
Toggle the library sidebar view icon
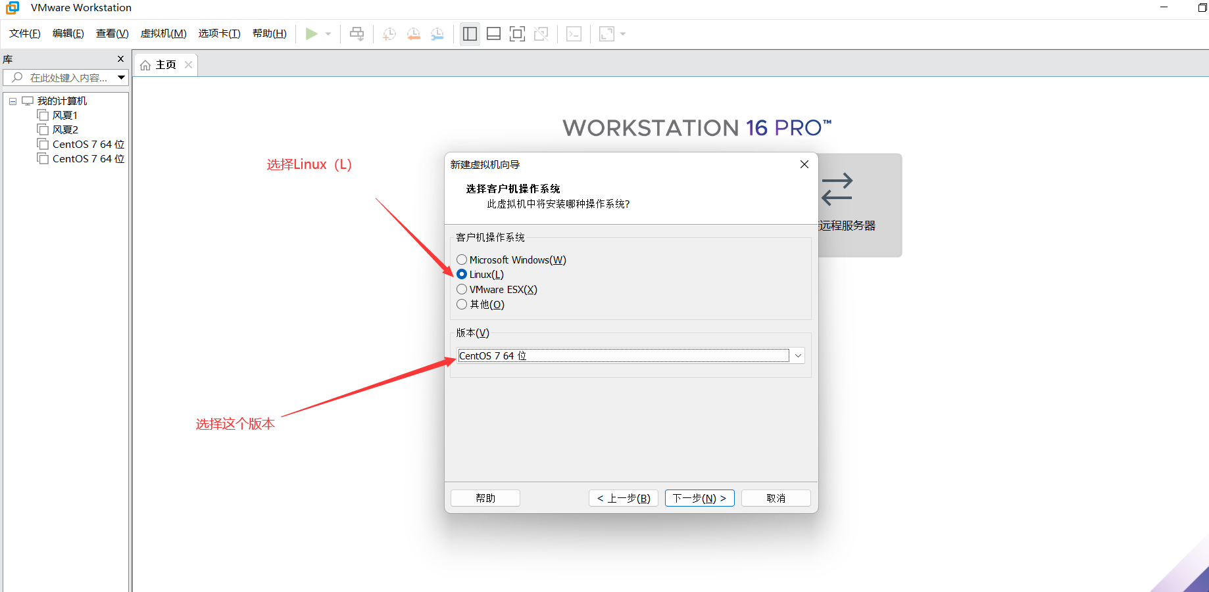[470, 34]
